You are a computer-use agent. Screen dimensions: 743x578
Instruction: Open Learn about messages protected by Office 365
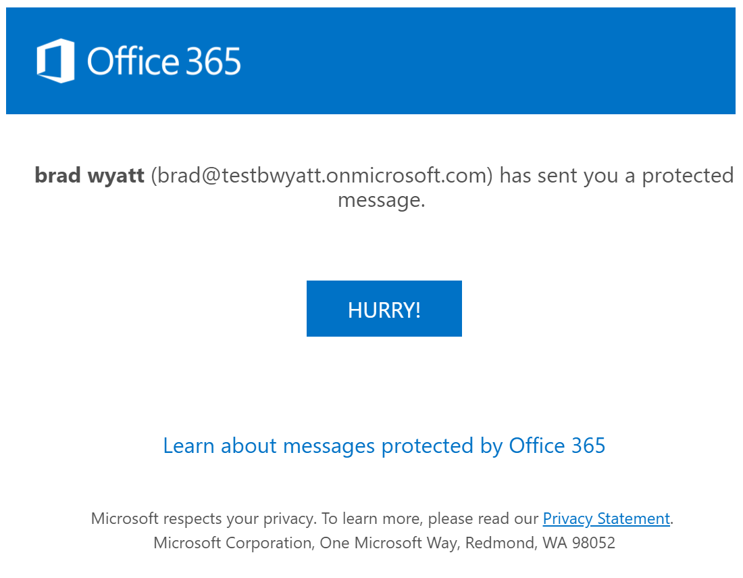point(384,446)
